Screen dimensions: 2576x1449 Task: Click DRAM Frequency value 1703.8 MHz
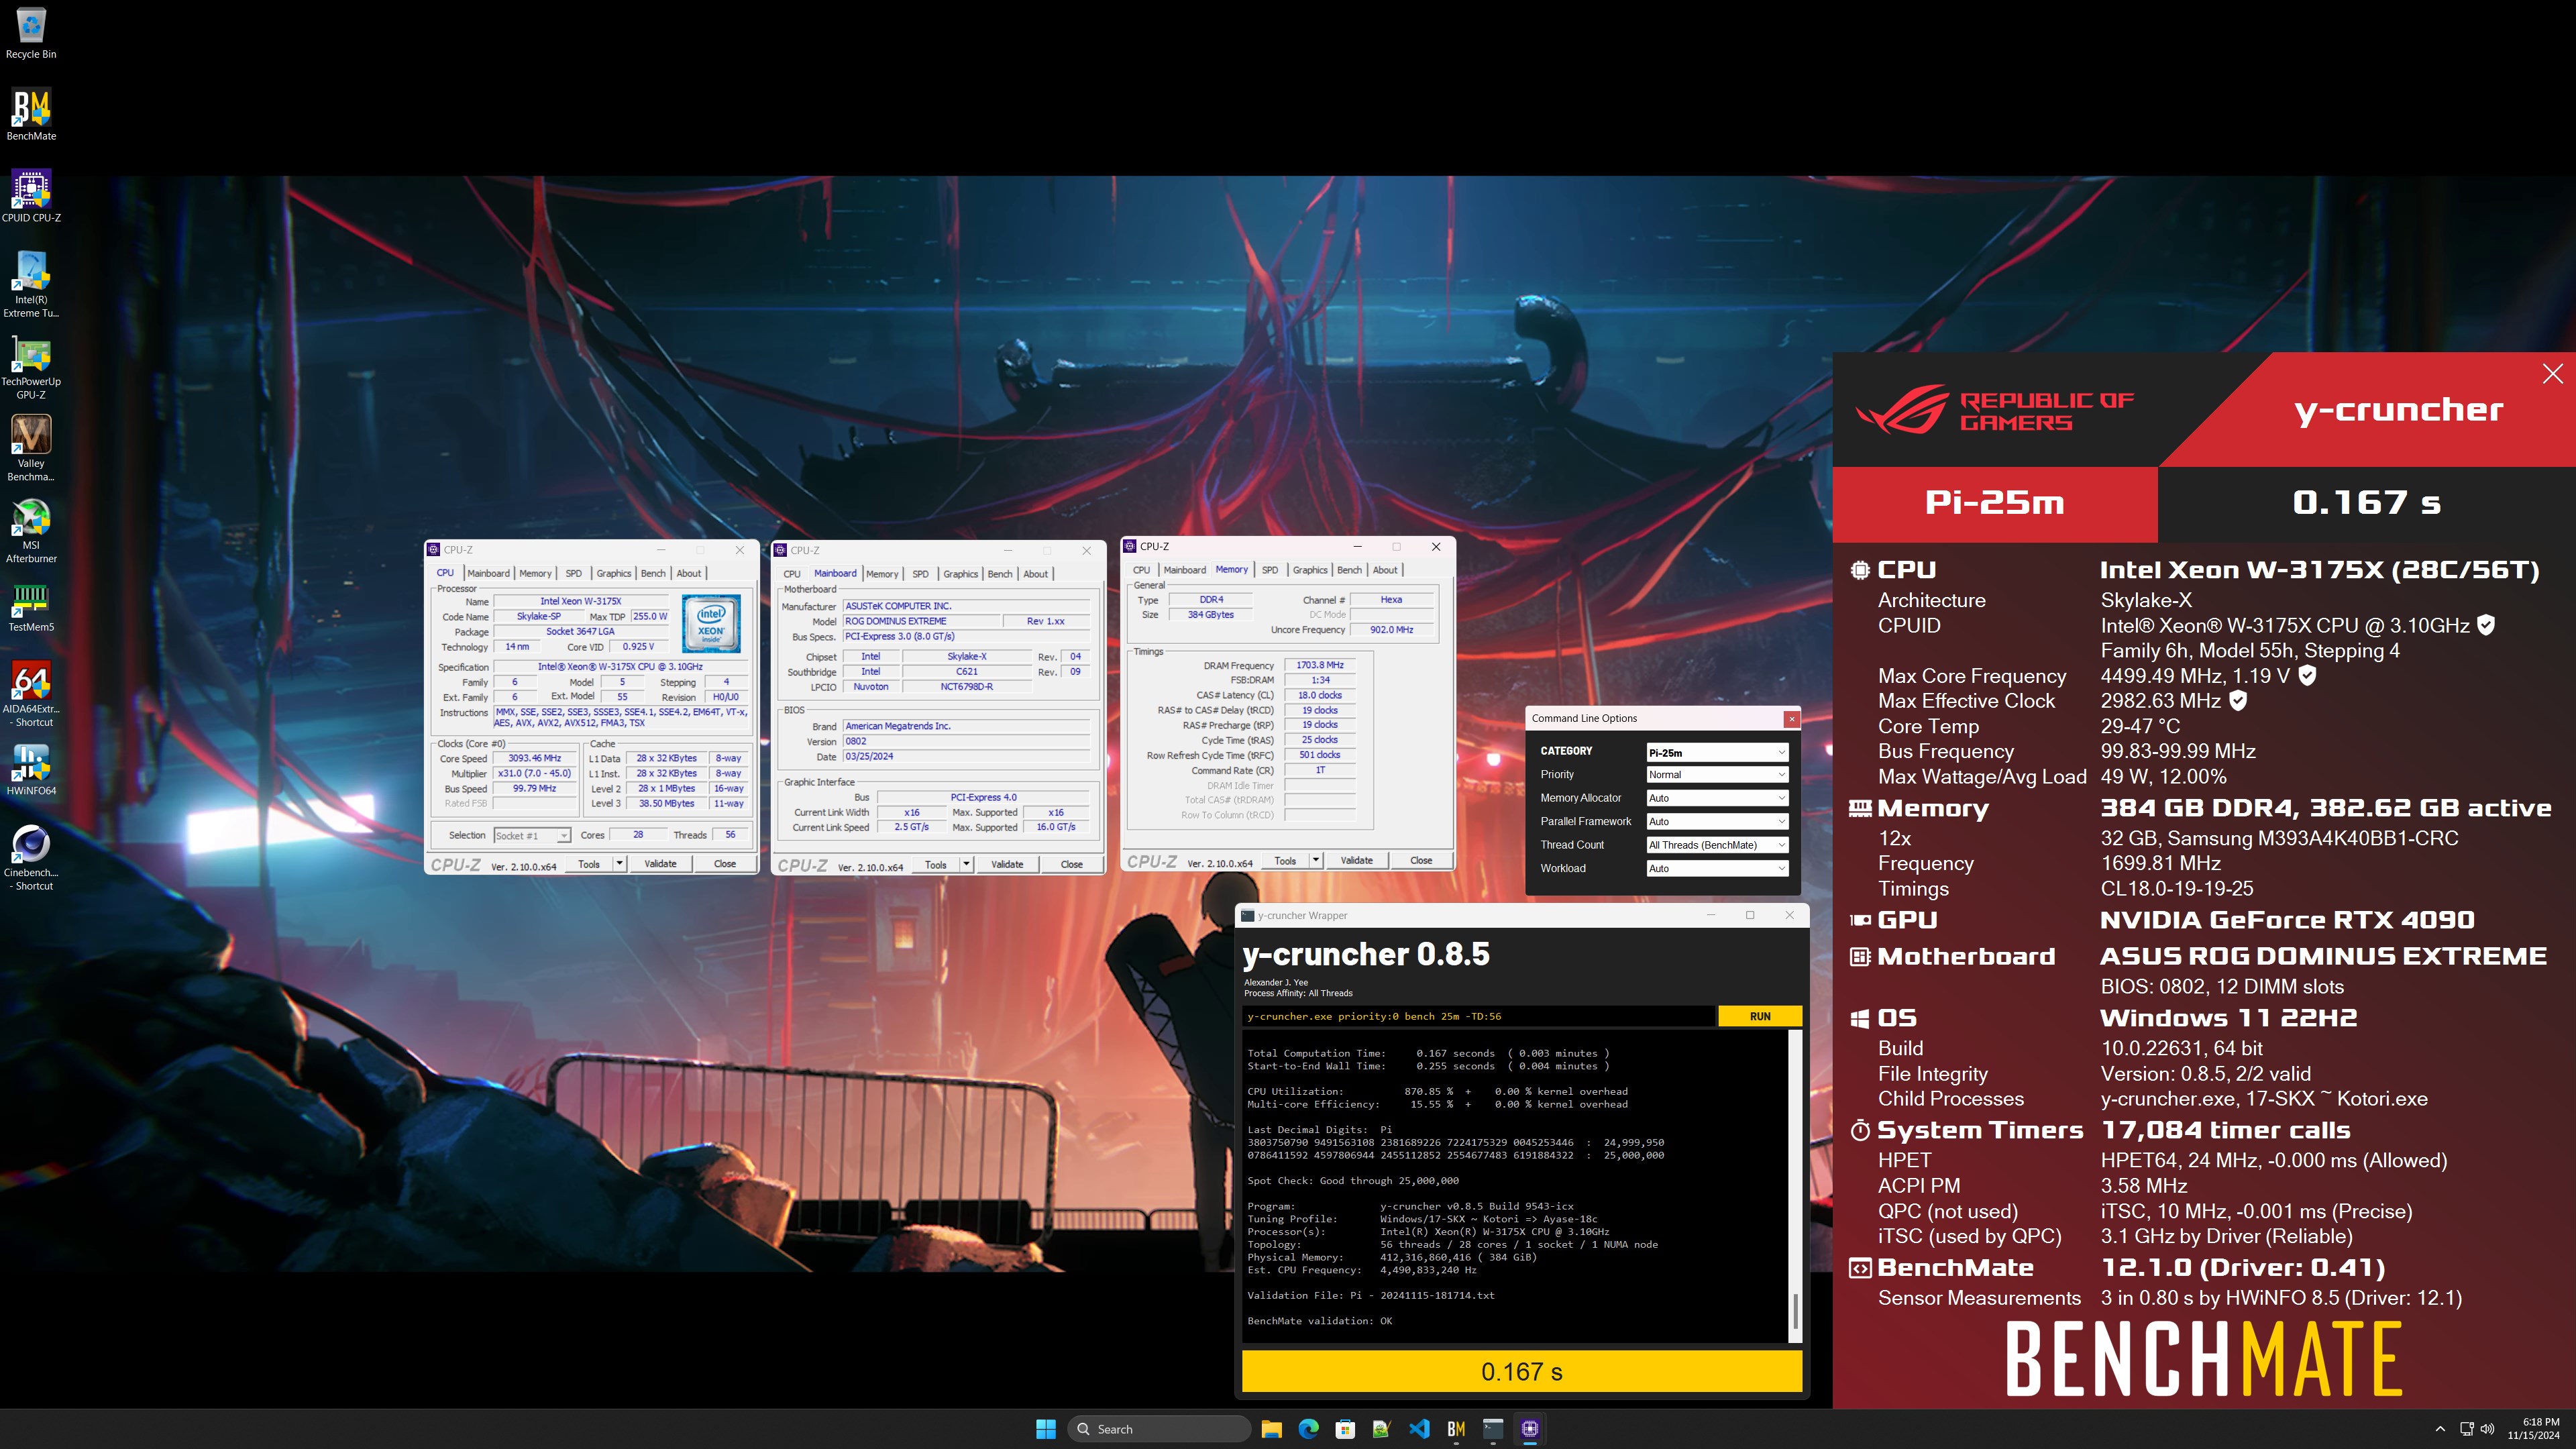1320,665
